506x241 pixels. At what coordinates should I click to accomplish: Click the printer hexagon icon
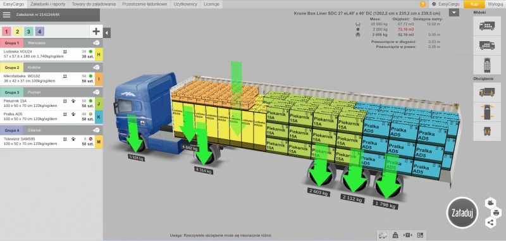click(496, 213)
